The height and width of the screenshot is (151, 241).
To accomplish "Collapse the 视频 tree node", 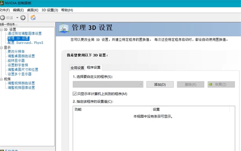I will (x=1, y=79).
